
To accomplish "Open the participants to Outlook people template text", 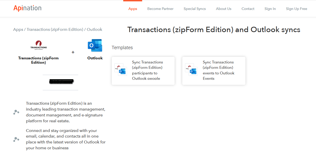I will [x=148, y=70].
